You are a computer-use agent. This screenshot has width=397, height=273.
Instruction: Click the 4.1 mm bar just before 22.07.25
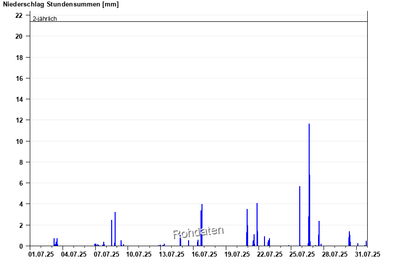click(x=257, y=224)
